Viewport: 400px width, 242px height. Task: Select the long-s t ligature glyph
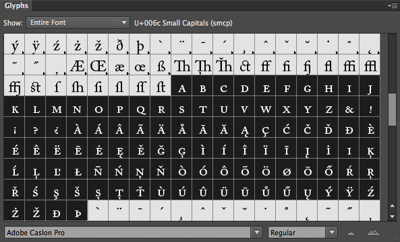(x=161, y=85)
